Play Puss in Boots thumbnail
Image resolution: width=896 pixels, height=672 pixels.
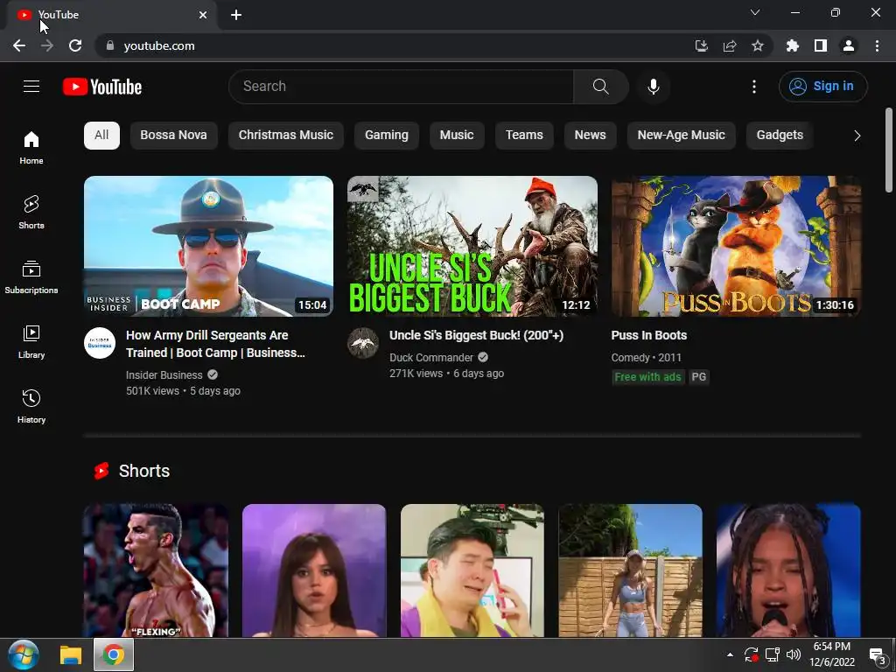coord(736,246)
